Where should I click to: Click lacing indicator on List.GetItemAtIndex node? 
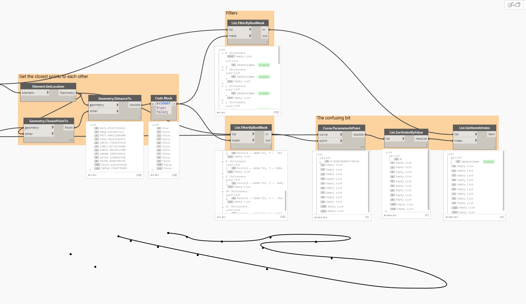click(x=495, y=147)
